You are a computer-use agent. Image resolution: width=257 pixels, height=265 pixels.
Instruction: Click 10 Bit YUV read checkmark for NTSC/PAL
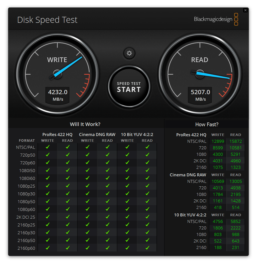coord(147,147)
